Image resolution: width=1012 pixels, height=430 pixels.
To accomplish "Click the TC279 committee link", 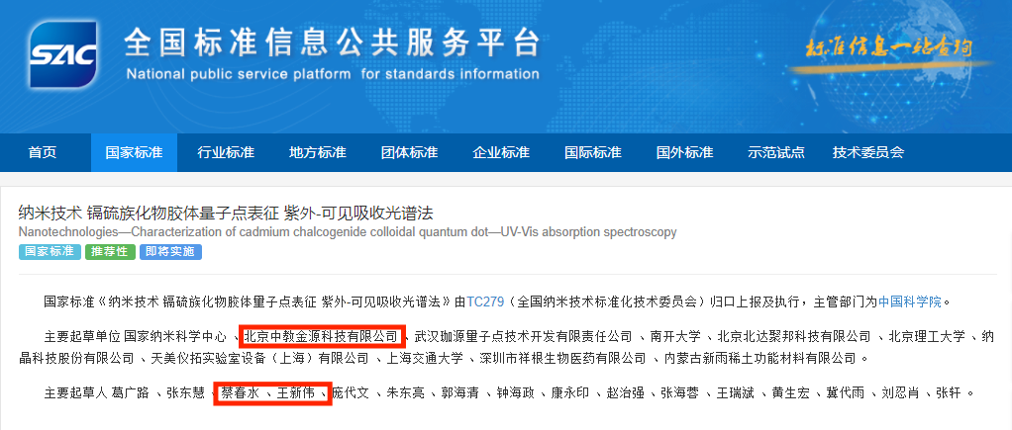I will coord(484,301).
